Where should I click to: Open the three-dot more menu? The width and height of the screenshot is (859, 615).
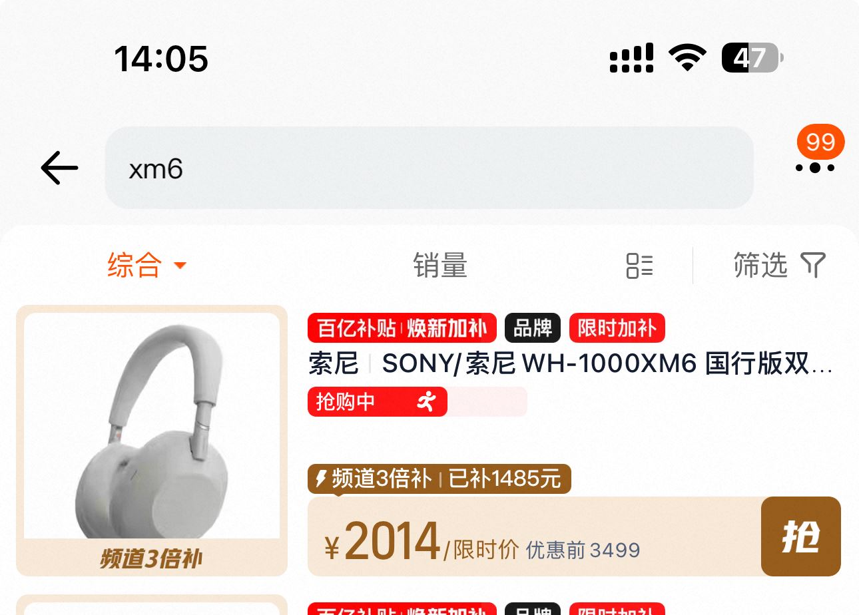click(x=815, y=168)
